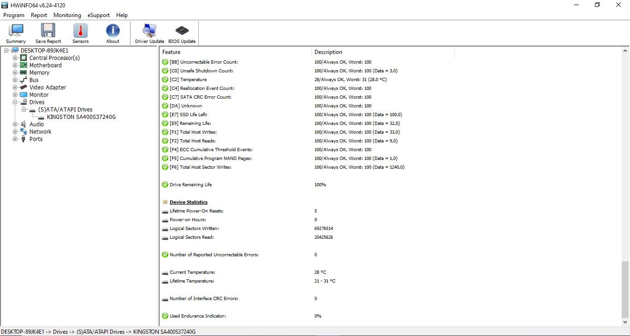Screen dimensions: 630x336
Task: Expand the Ports tree node
Action: (15, 139)
